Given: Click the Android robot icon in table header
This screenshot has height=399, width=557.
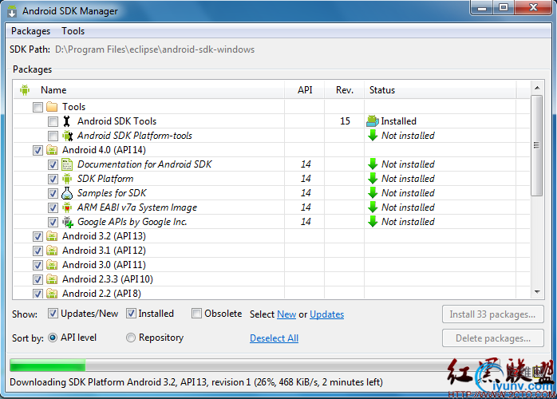Looking at the screenshot, I should pyautogui.click(x=25, y=90).
